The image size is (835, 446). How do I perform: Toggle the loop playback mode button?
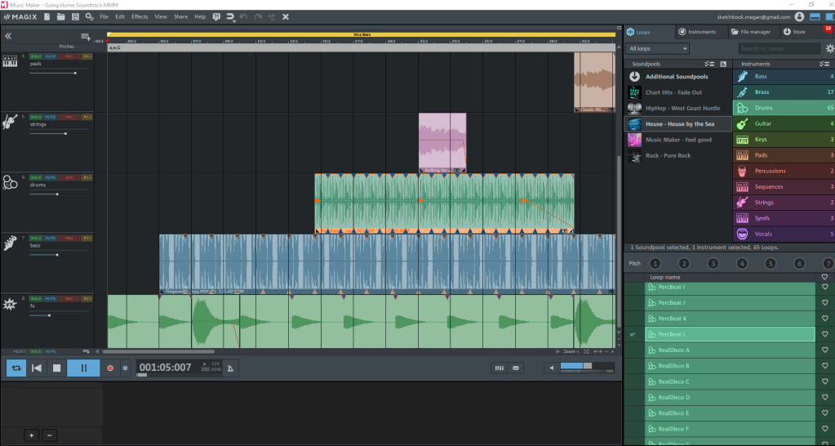16,368
